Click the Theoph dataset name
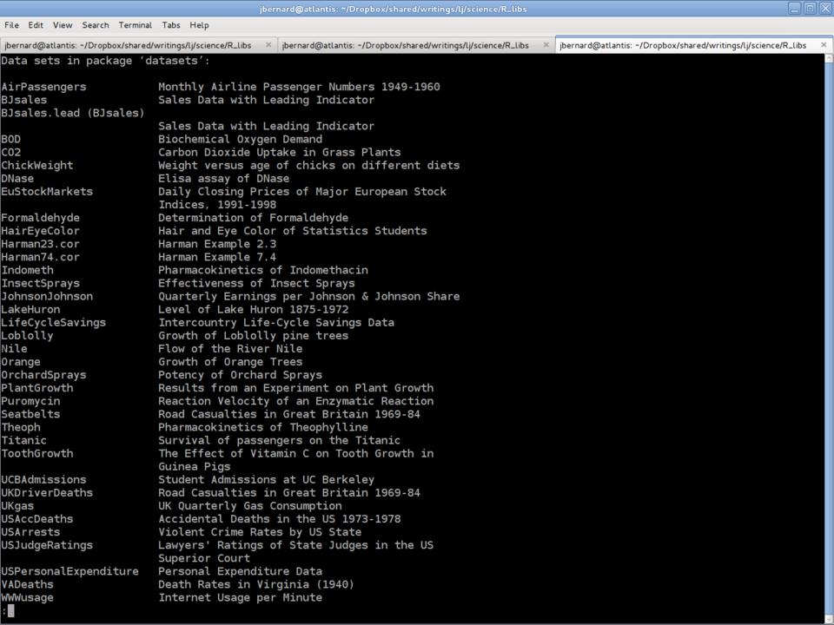This screenshot has height=625, width=834. coord(21,427)
